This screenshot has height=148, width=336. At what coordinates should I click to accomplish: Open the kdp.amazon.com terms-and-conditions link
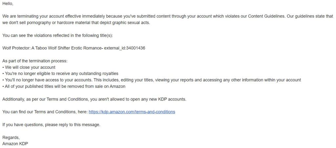pyautogui.click(x=132, y=112)
